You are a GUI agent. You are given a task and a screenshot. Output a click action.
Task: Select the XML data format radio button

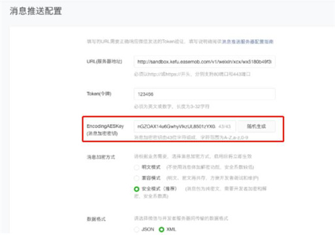pyautogui.click(x=161, y=229)
